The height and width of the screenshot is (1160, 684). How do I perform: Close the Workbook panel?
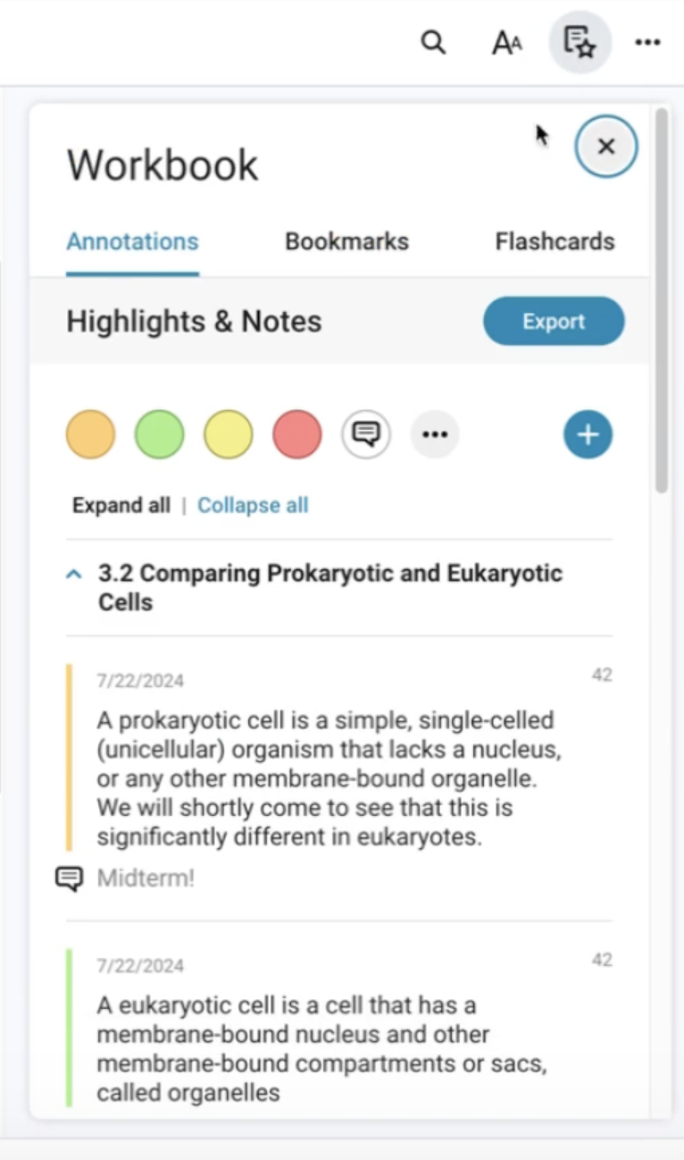[x=606, y=147]
